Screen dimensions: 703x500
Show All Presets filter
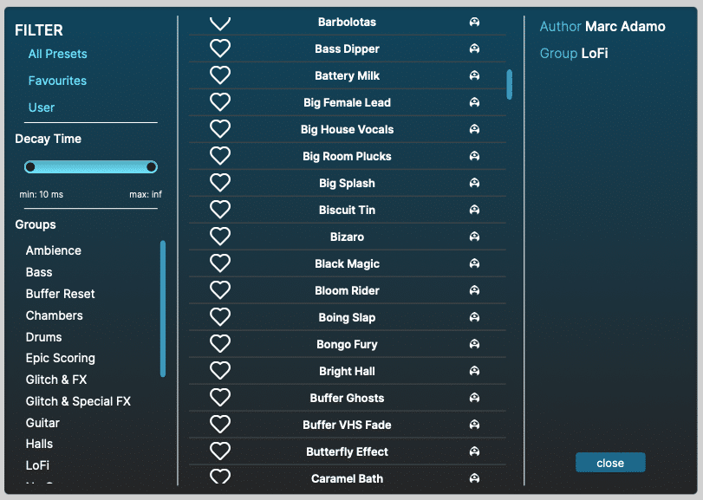tap(57, 54)
